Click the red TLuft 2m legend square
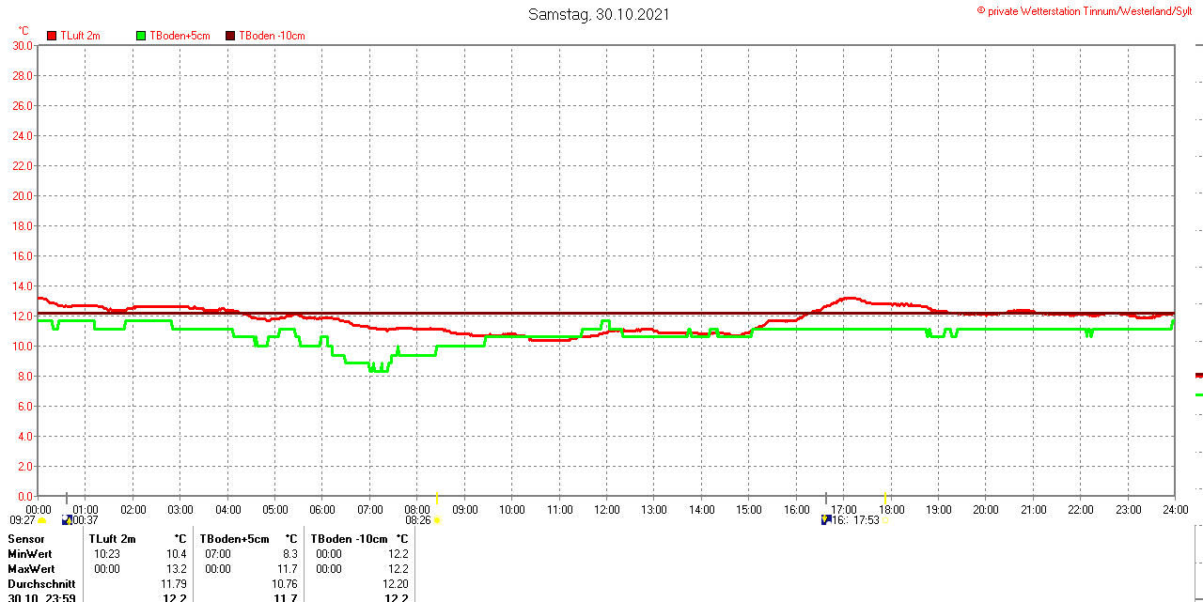The width and height of the screenshot is (1203, 602). click(x=52, y=36)
